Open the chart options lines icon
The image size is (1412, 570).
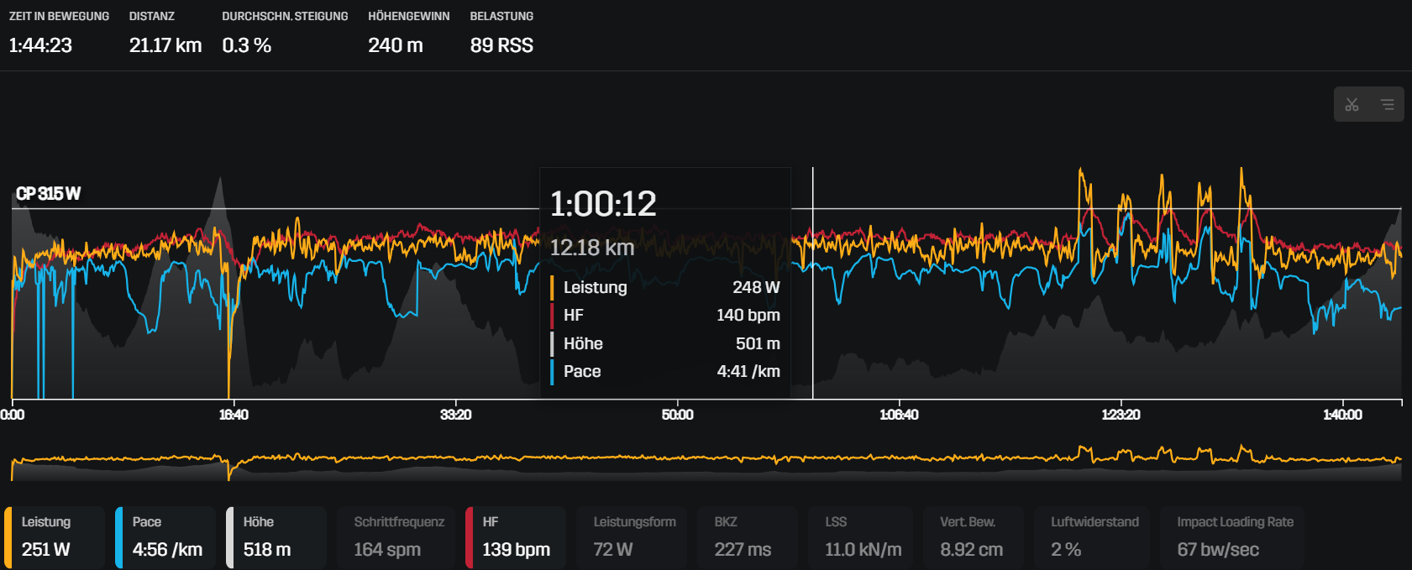(x=1387, y=105)
